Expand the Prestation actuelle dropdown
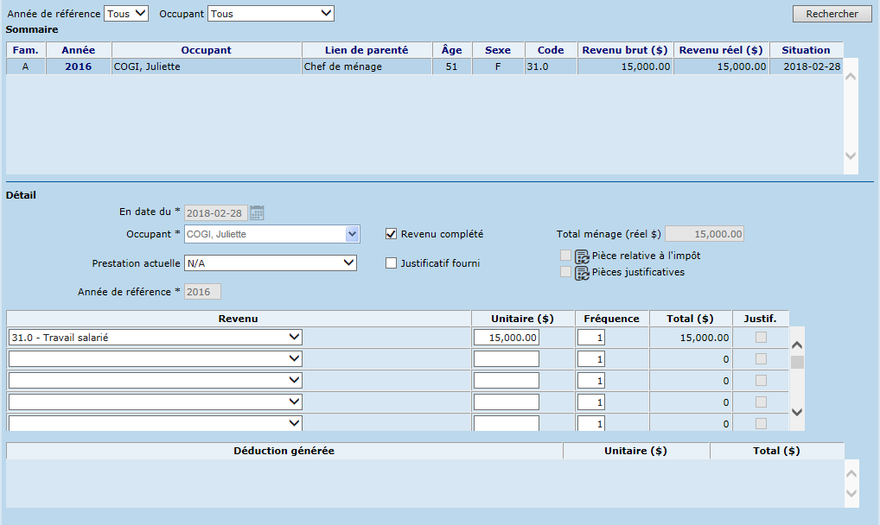880x525 pixels. pos(271,262)
